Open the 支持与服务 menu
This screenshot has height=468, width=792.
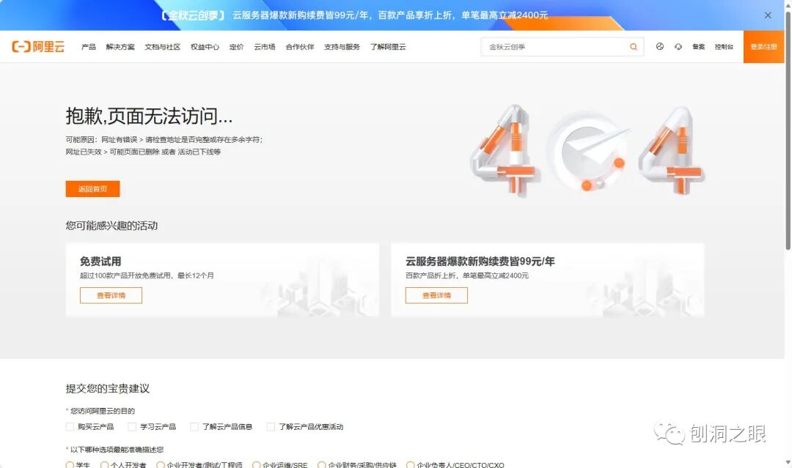coord(342,47)
